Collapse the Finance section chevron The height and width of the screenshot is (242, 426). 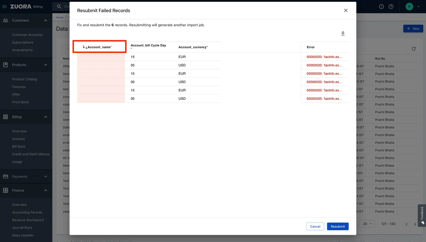click(46, 190)
